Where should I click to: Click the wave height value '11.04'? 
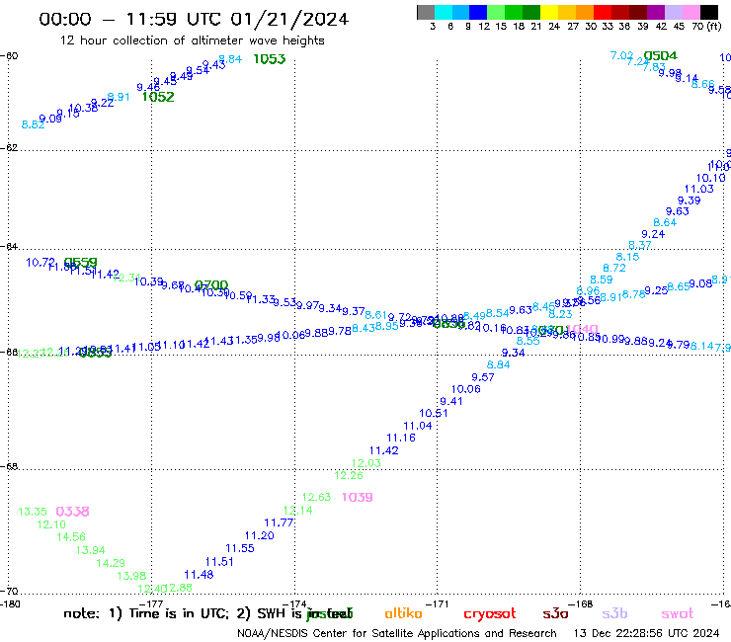click(417, 426)
